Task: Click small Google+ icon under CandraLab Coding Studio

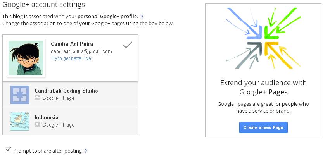Action: (37, 98)
